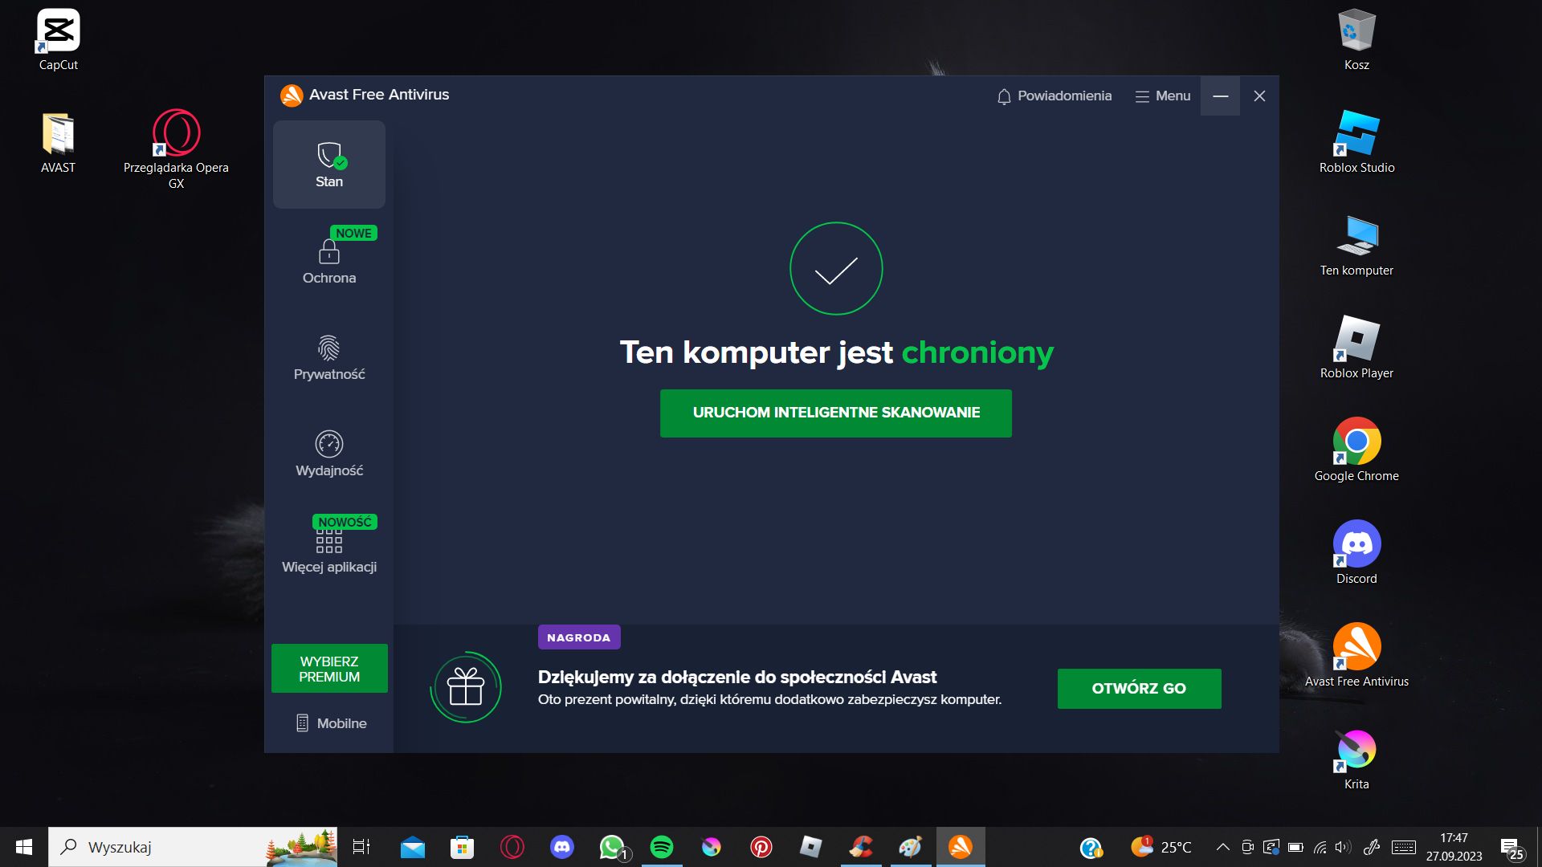Open Spotify from the taskbar
Viewport: 1542px width, 867px height.
pos(662,847)
